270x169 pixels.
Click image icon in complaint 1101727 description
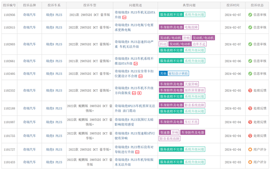pyautogui.click(x=137, y=152)
